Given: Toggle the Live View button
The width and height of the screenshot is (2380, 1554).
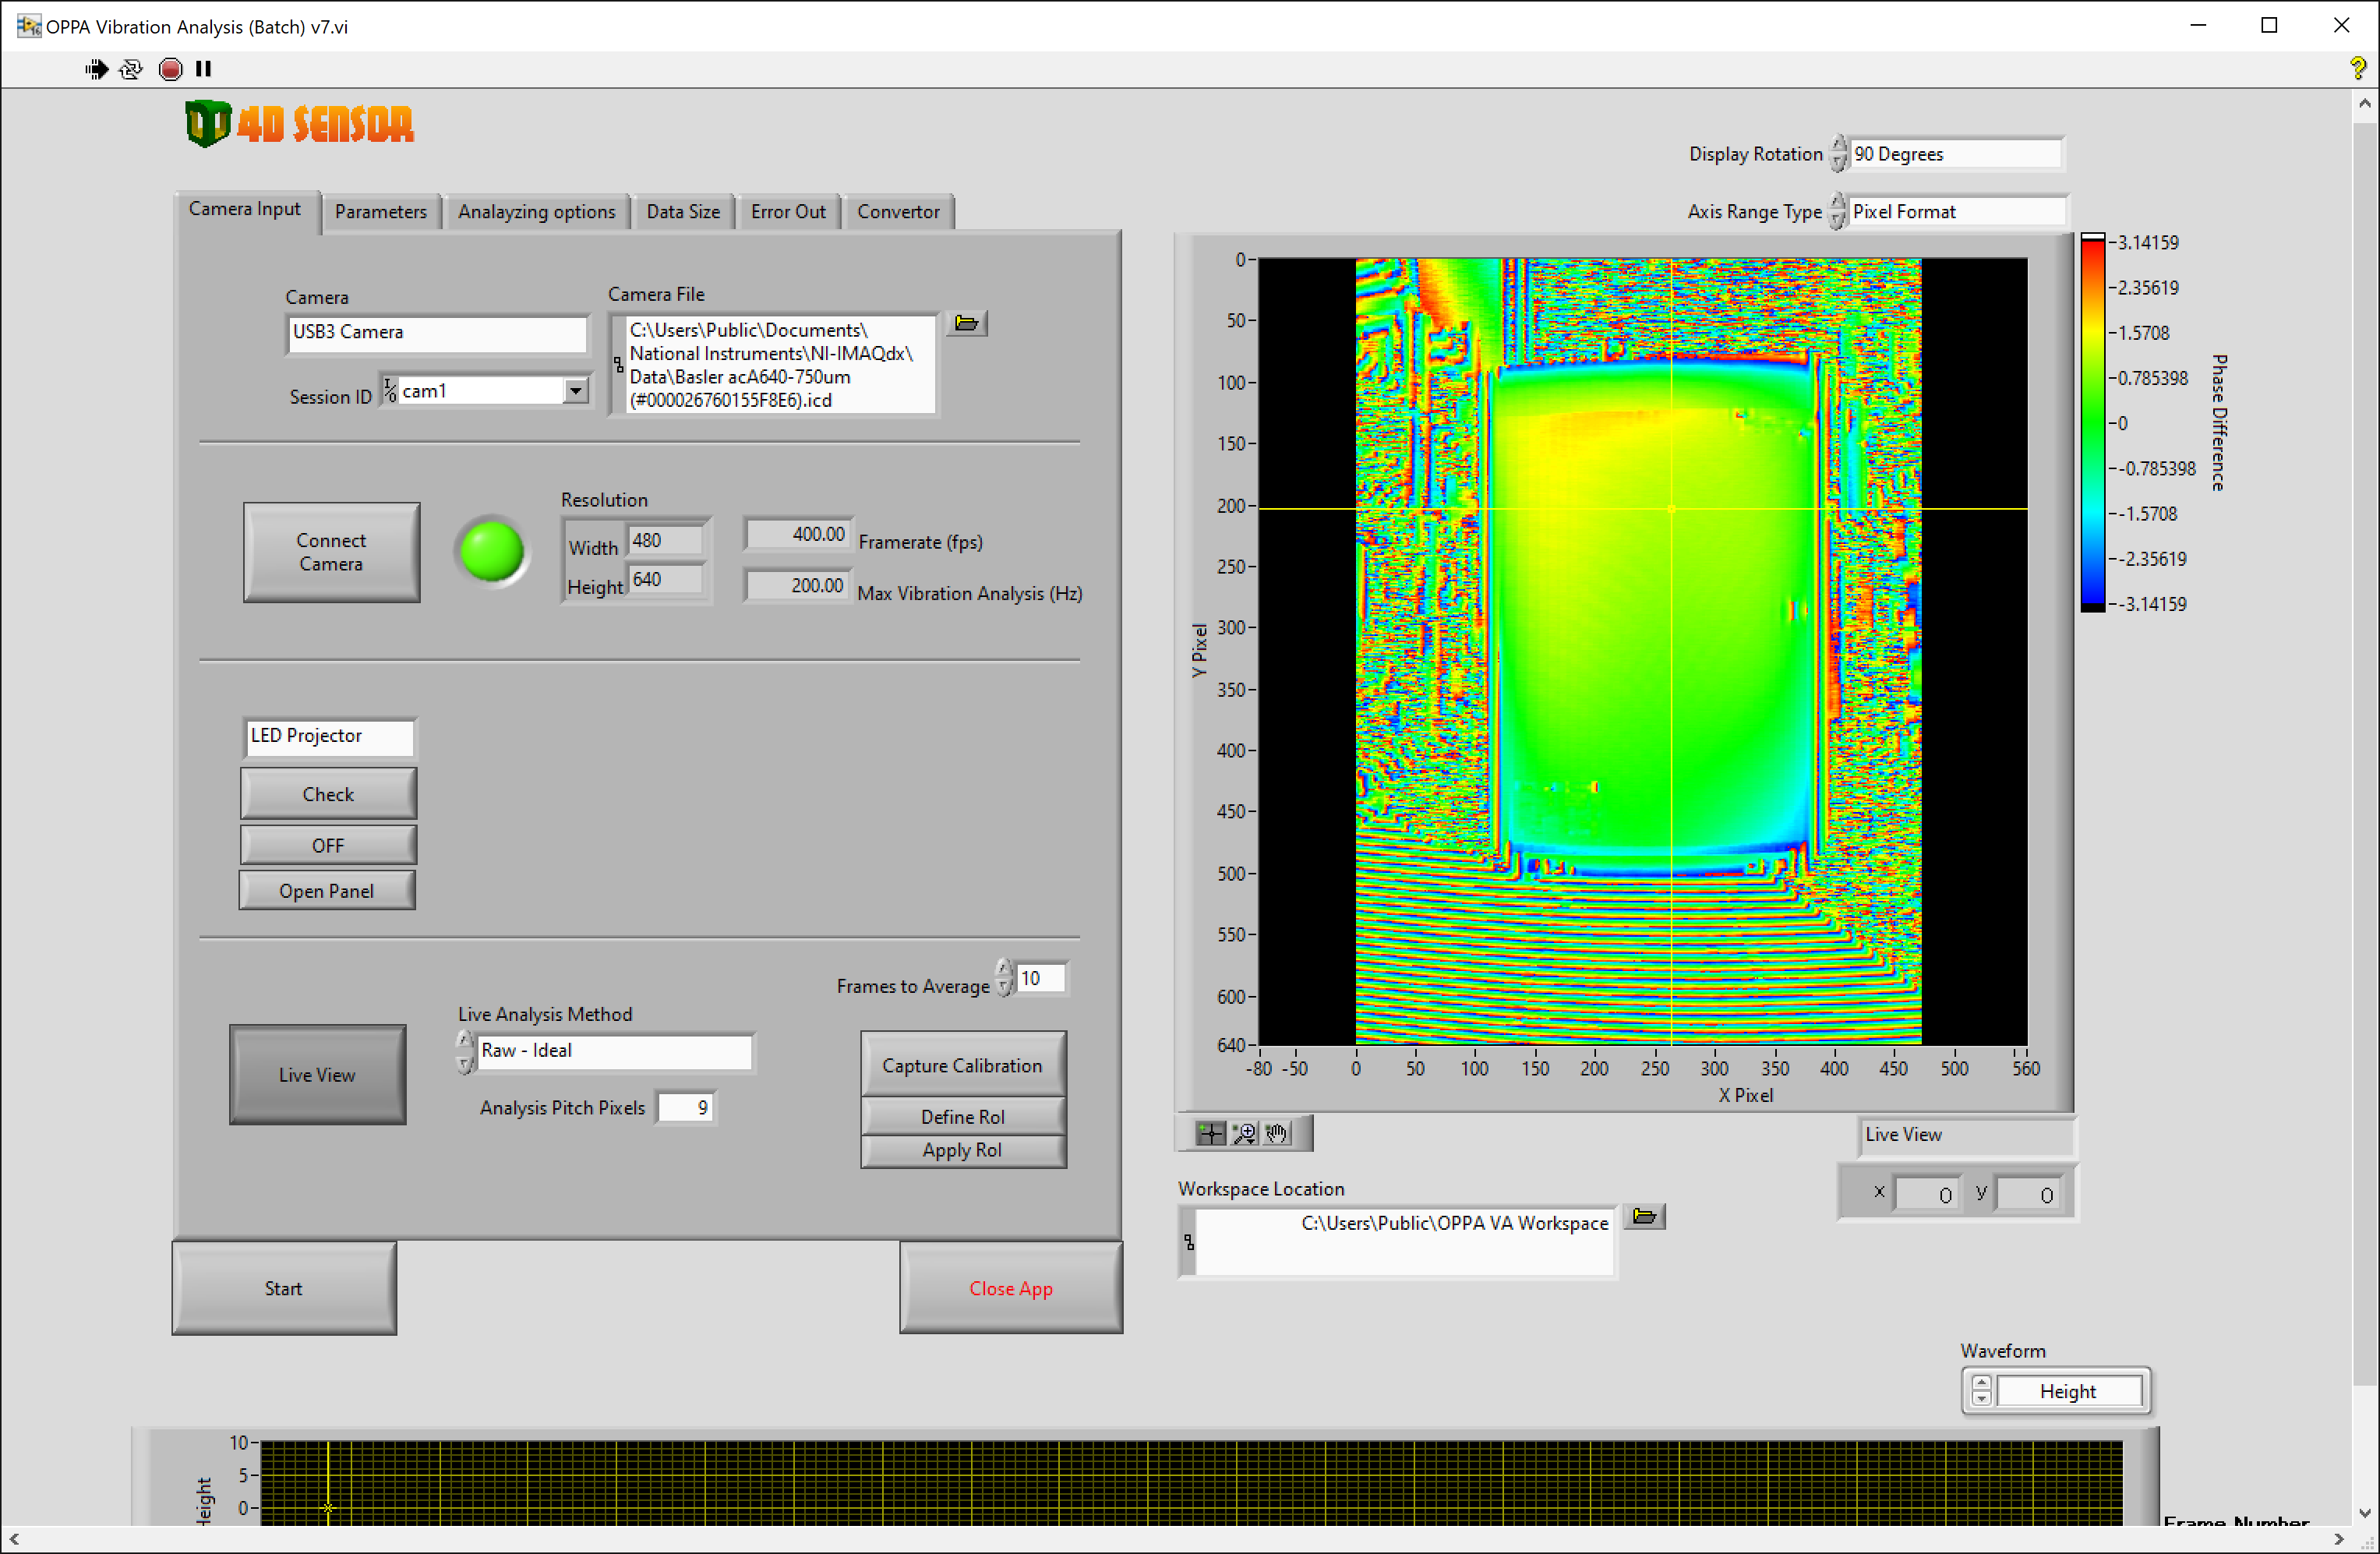Looking at the screenshot, I should tap(317, 1074).
